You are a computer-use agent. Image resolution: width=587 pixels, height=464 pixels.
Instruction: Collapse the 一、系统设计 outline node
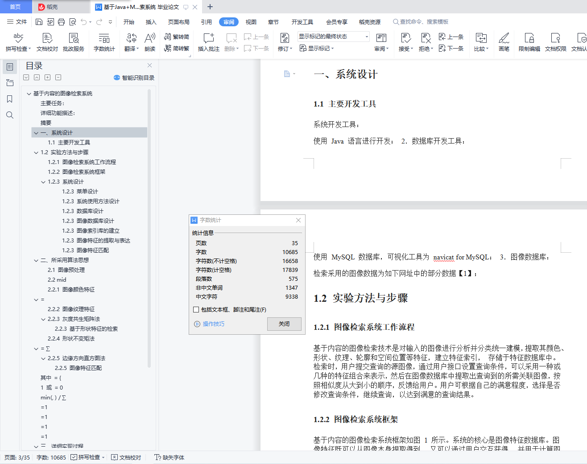pos(36,133)
